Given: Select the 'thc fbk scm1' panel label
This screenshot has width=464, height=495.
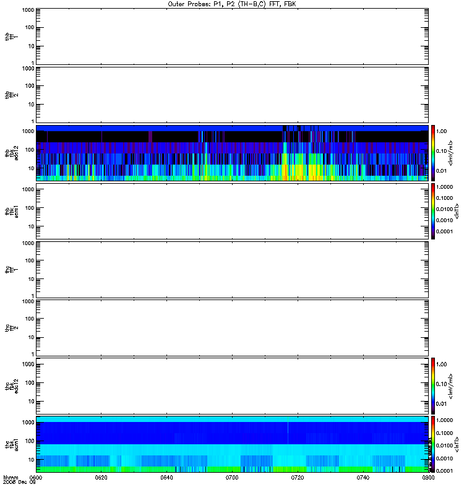Looking at the screenshot, I should (11, 444).
